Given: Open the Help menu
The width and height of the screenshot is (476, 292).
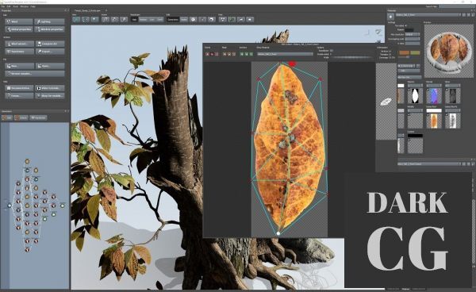Looking at the screenshot, I should (x=33, y=6).
